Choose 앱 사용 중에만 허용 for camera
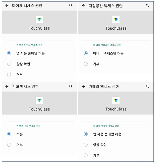 pos(86,134)
